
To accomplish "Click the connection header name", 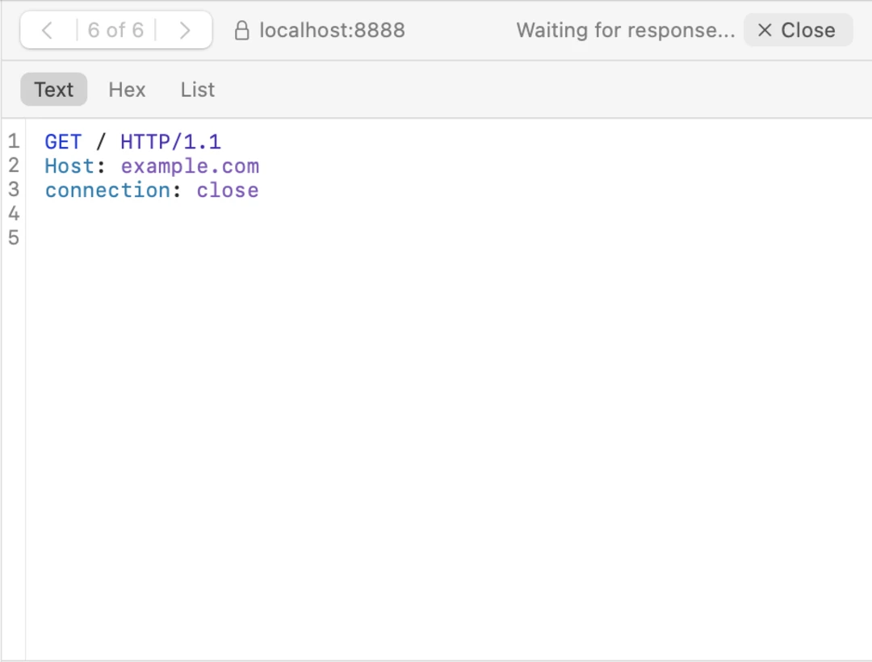I will 107,191.
